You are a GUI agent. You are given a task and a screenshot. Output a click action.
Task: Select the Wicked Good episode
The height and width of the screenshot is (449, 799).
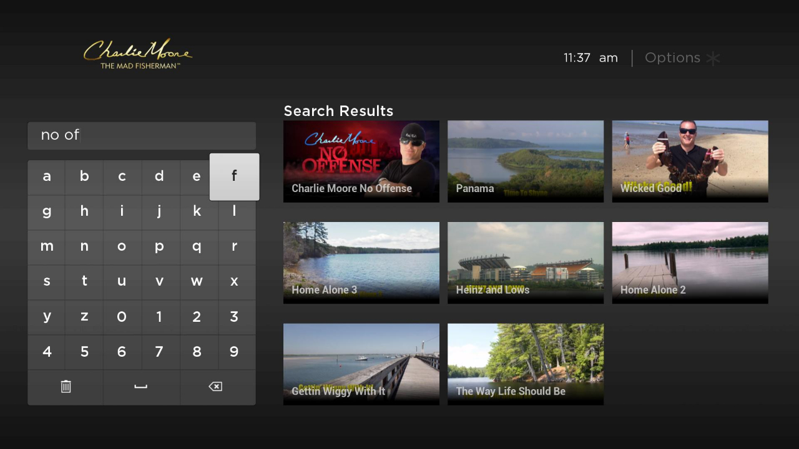[690, 162]
